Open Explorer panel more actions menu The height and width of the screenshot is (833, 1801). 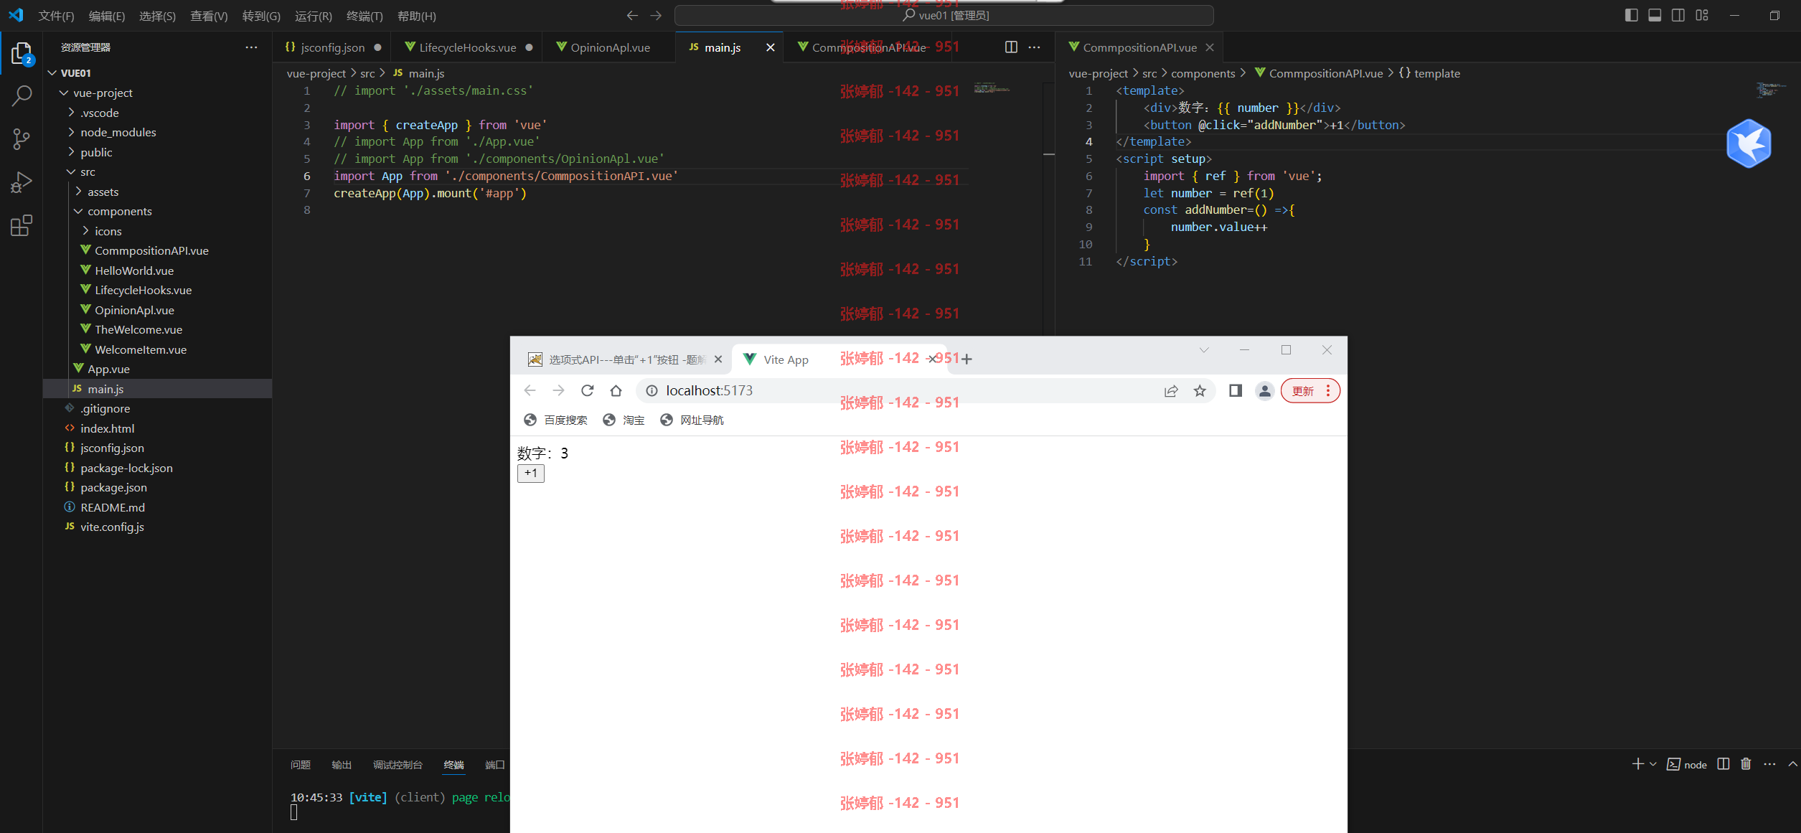251,47
